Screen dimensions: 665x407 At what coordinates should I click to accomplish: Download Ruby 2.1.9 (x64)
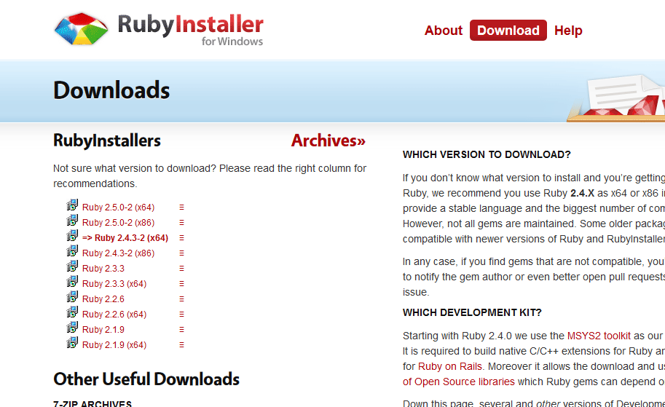coord(114,344)
